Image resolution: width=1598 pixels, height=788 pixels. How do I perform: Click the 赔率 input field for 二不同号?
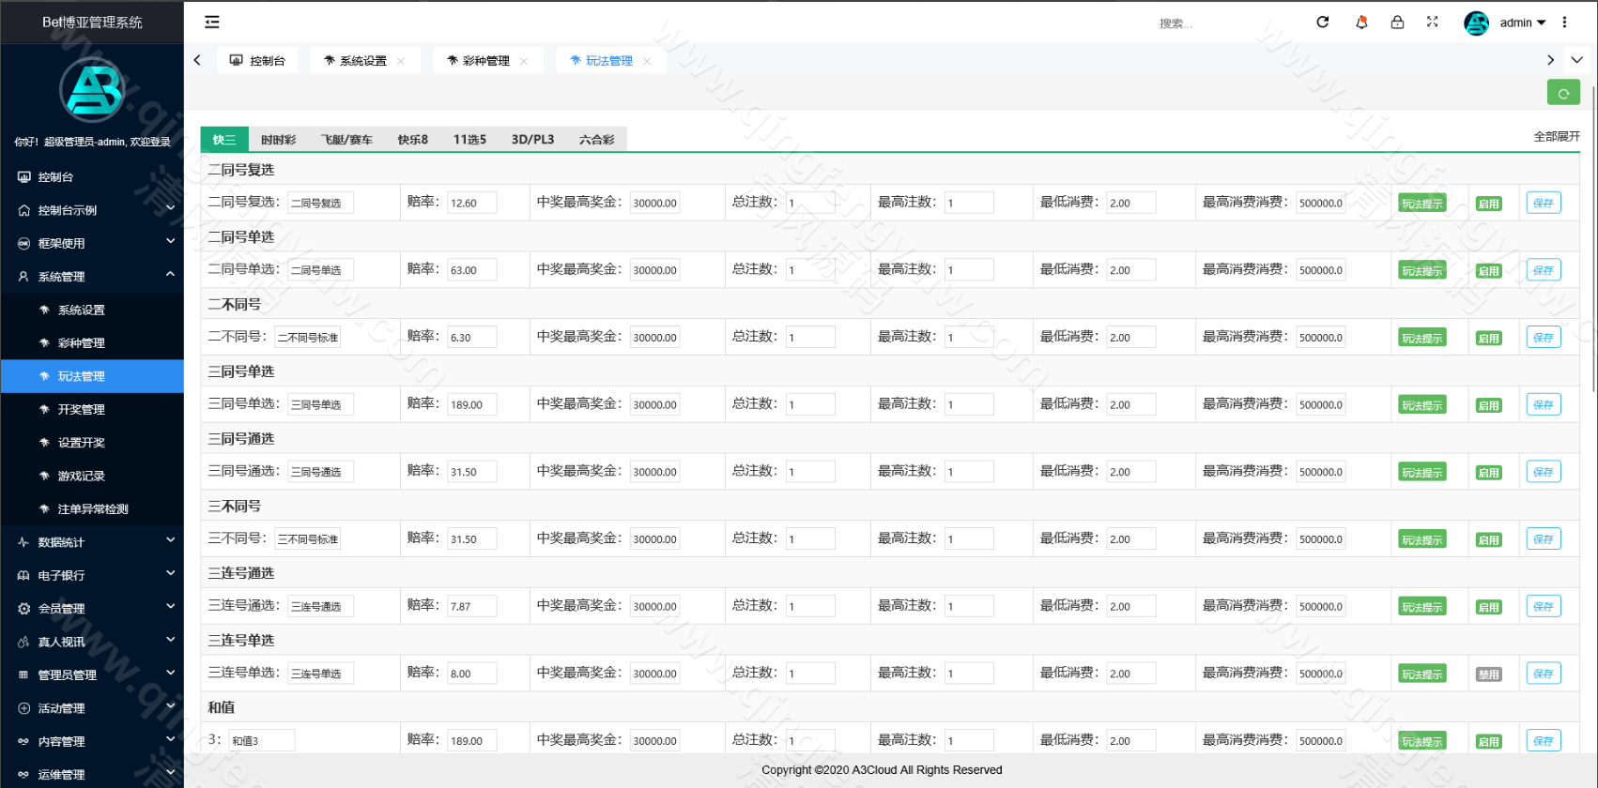tap(471, 338)
